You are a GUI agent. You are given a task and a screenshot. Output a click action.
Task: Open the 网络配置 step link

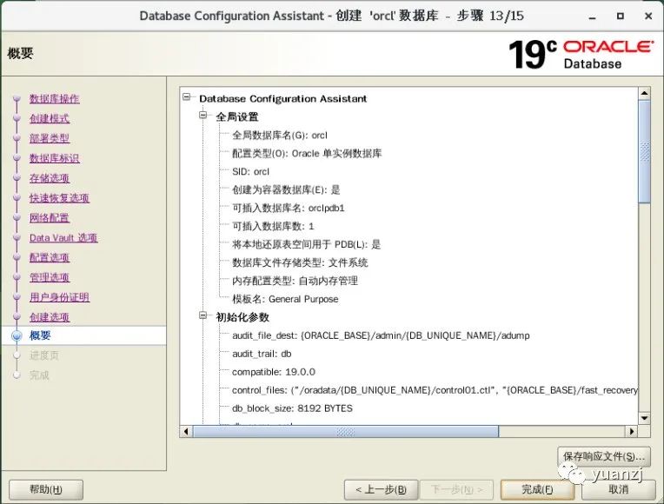click(x=50, y=218)
